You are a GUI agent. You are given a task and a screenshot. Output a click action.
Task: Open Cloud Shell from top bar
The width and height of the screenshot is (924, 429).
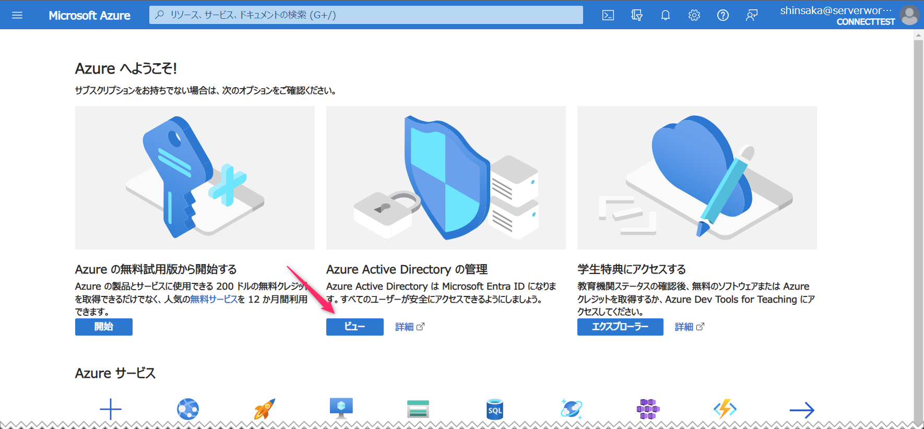point(608,15)
